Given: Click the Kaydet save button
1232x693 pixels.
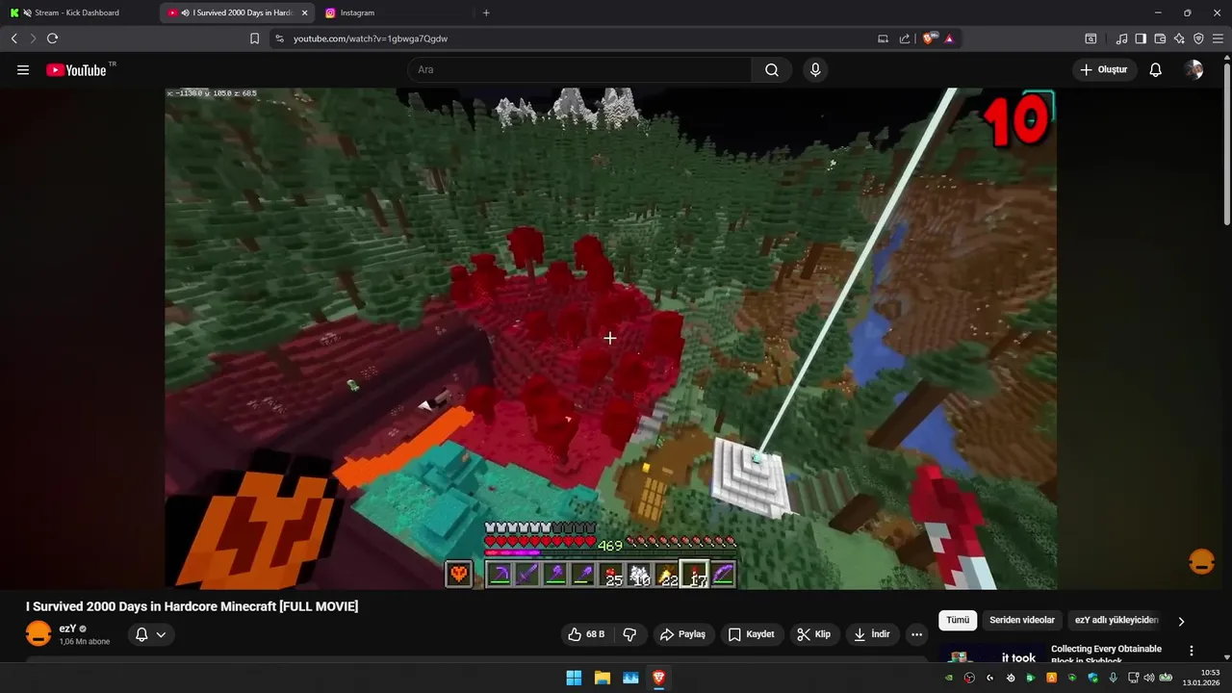Looking at the screenshot, I should point(752,634).
